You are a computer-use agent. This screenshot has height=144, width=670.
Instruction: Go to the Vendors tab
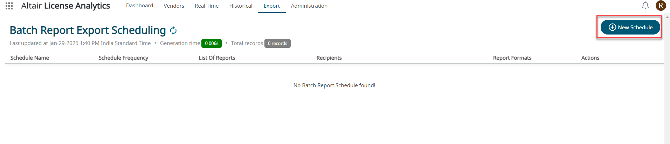coord(174,6)
